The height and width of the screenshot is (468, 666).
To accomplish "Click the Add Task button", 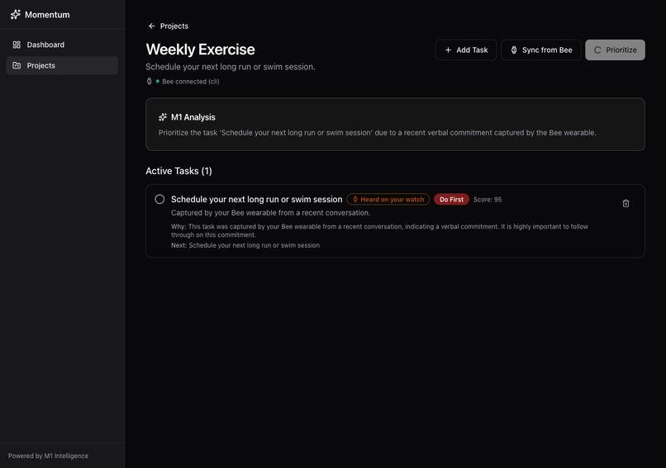I will (x=466, y=50).
